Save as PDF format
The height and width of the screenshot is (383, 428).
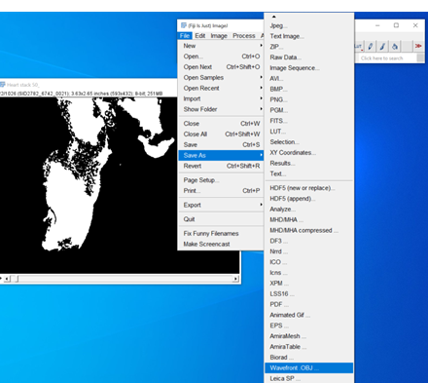(309, 304)
